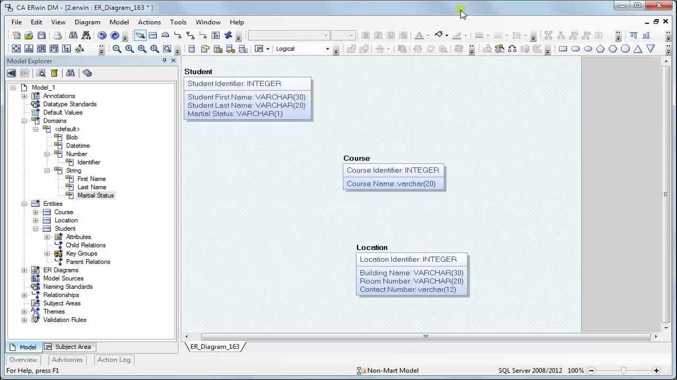The image size is (677, 380).
Task: Click the zoom plus button in status bar
Action: point(656,370)
